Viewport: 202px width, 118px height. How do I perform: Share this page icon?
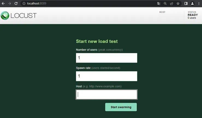[171, 4]
